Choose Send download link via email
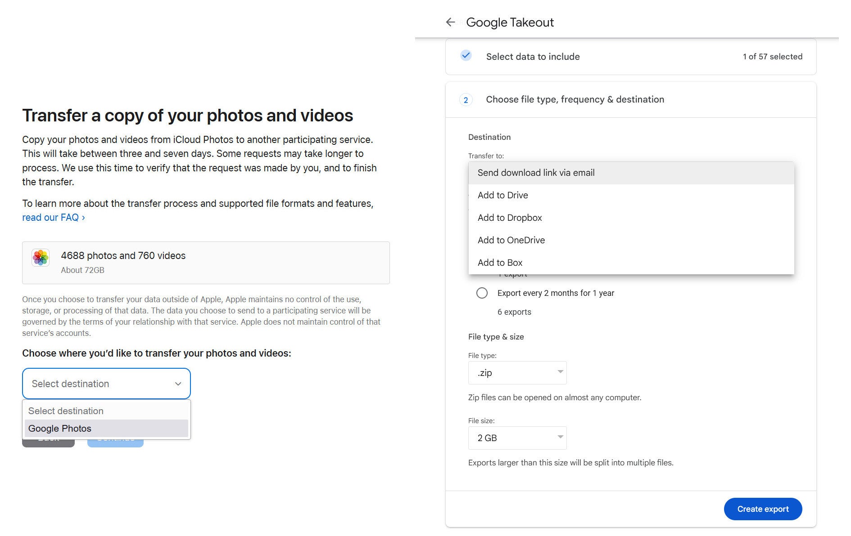 pyautogui.click(x=631, y=173)
